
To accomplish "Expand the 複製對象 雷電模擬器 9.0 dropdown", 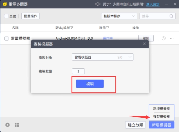I will point(103,57).
